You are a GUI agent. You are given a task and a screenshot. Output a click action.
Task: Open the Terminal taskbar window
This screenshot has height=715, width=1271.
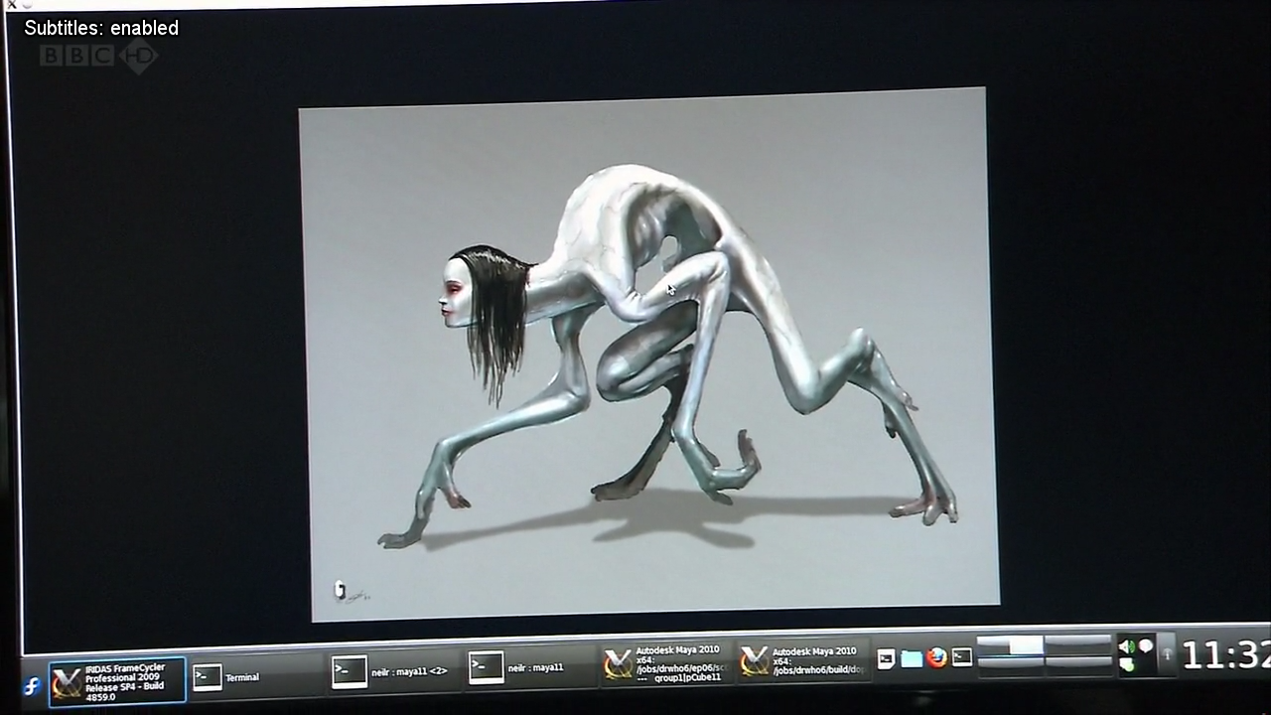click(258, 677)
